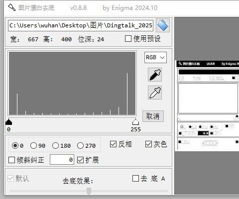Toggle the 灰色 checkbox
239x199 pixels.
point(148,144)
